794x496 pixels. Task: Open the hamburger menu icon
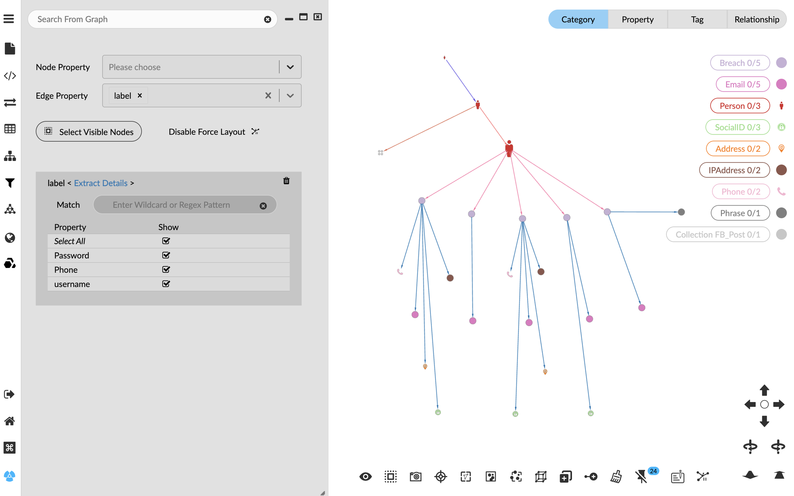(x=9, y=19)
